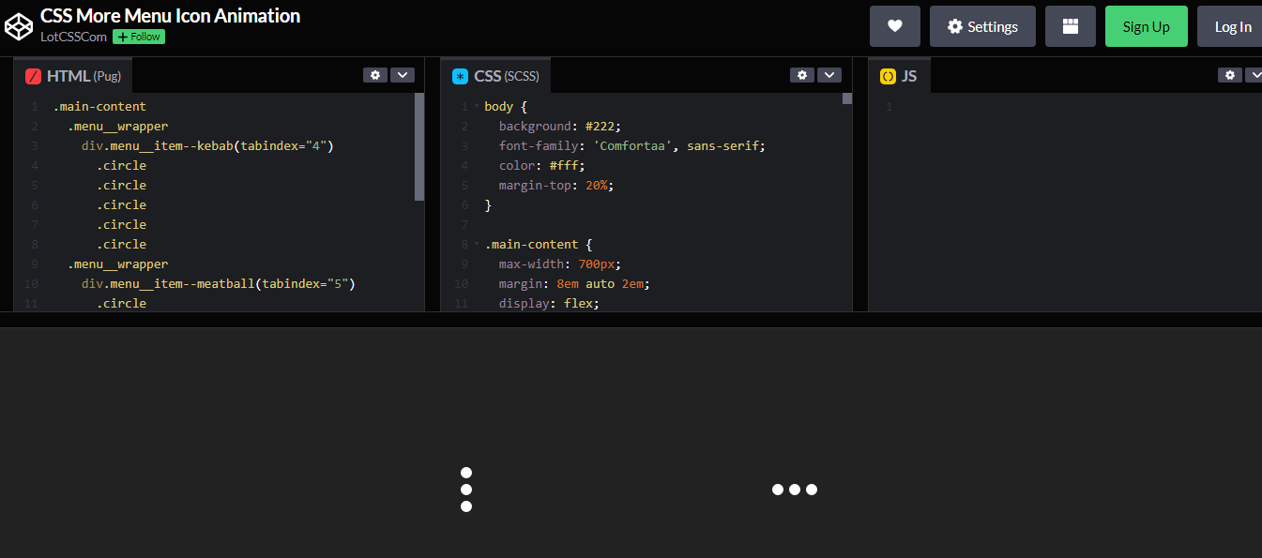Open the change view layout icon
Screen dimensions: 1262x558
(x=1070, y=25)
